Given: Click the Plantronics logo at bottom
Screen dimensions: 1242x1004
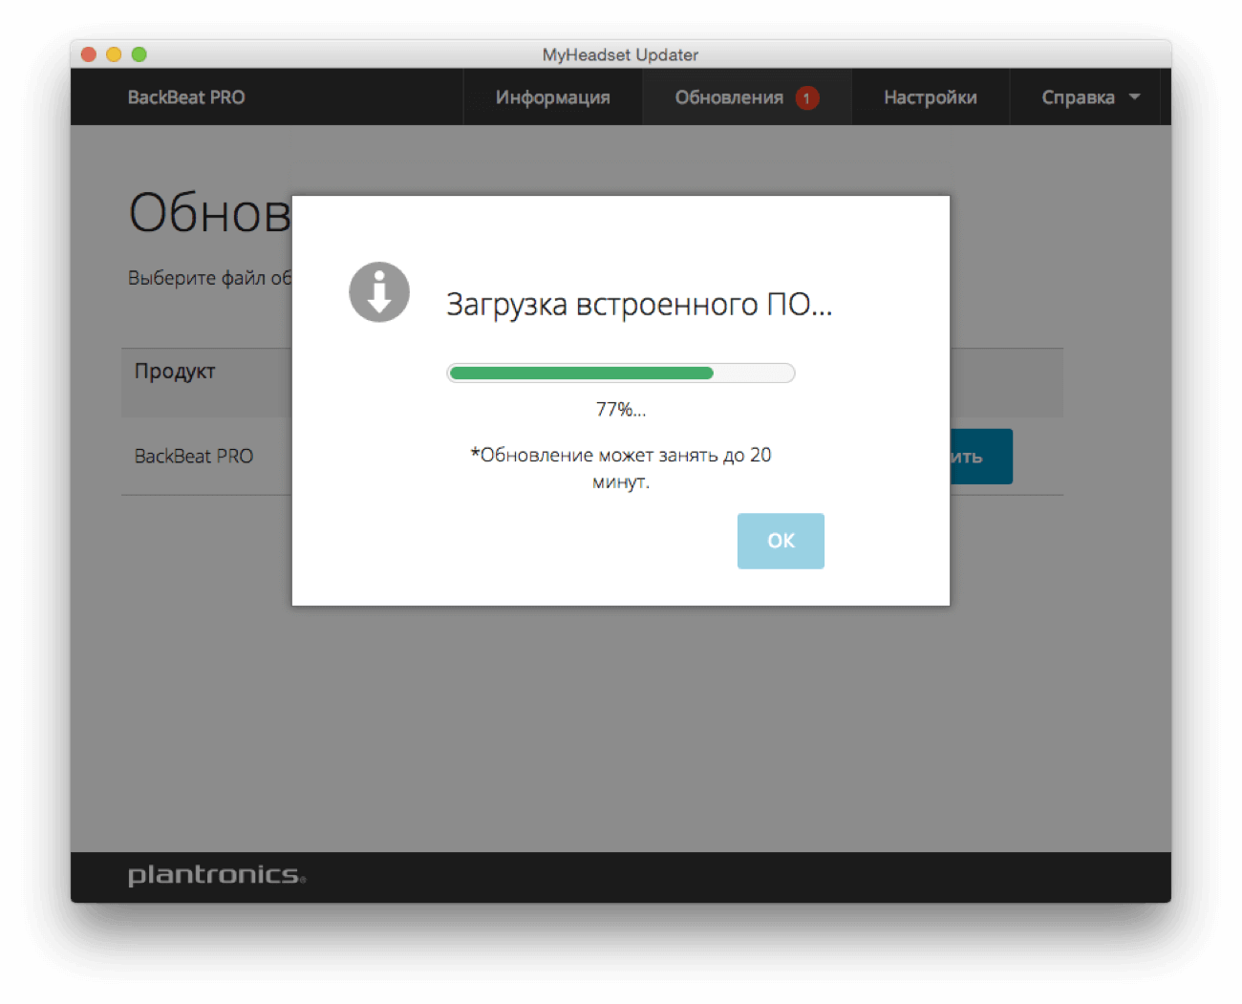Looking at the screenshot, I should point(216,874).
